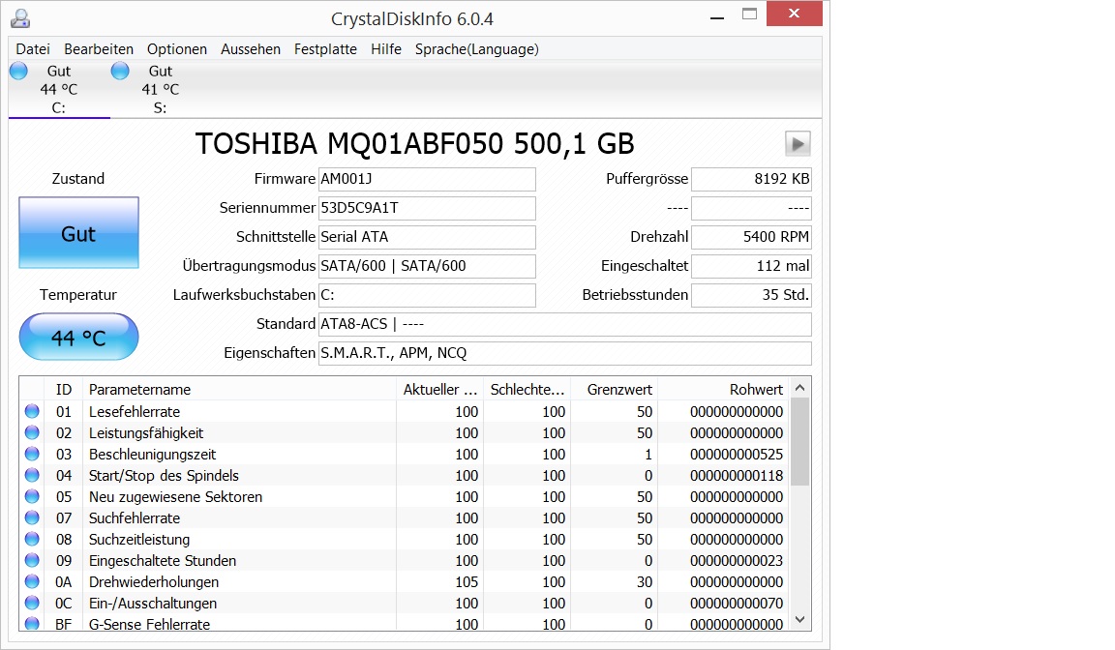
Task: Click raw value 000000000118
Action: point(736,476)
